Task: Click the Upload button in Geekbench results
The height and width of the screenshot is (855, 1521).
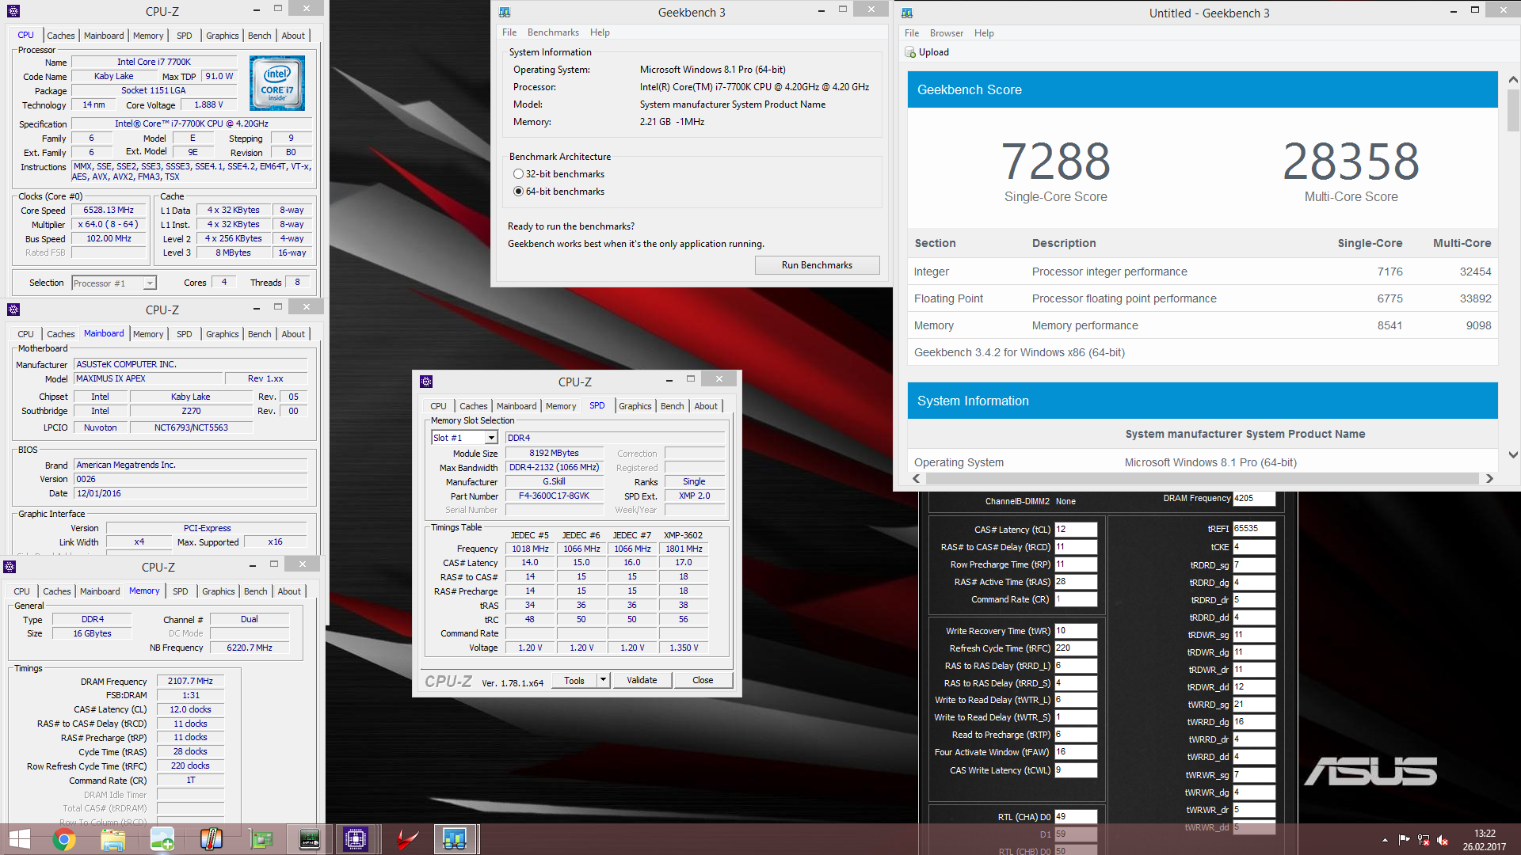Action: 927,52
